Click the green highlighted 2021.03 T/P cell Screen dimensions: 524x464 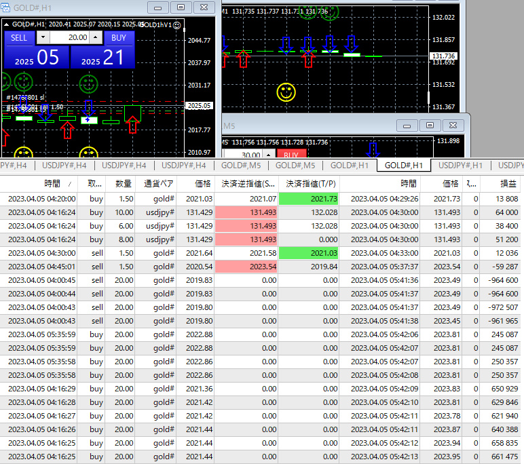tap(308, 253)
